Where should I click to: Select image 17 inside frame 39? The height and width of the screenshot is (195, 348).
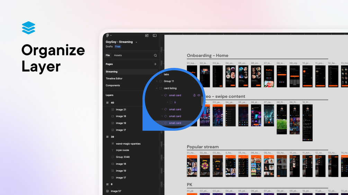click(121, 177)
